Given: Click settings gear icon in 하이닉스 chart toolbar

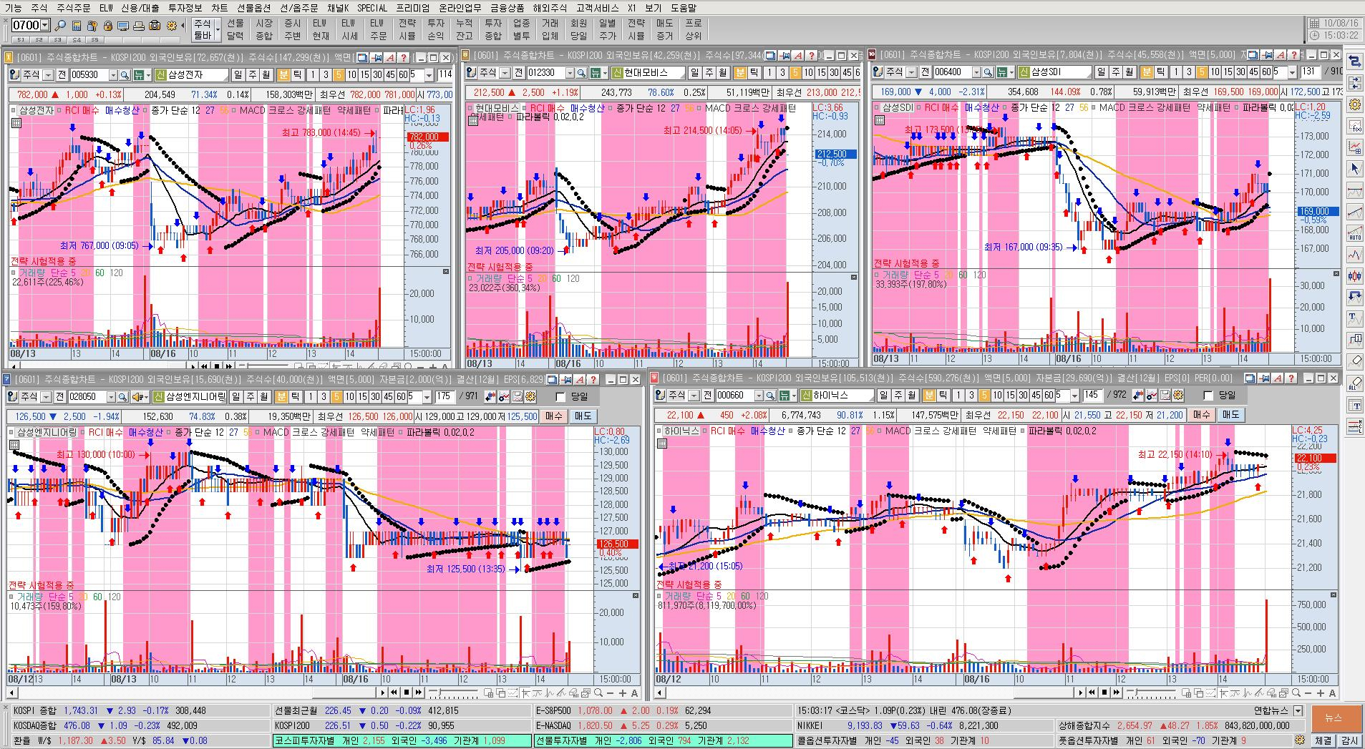Looking at the screenshot, I should tap(1178, 396).
